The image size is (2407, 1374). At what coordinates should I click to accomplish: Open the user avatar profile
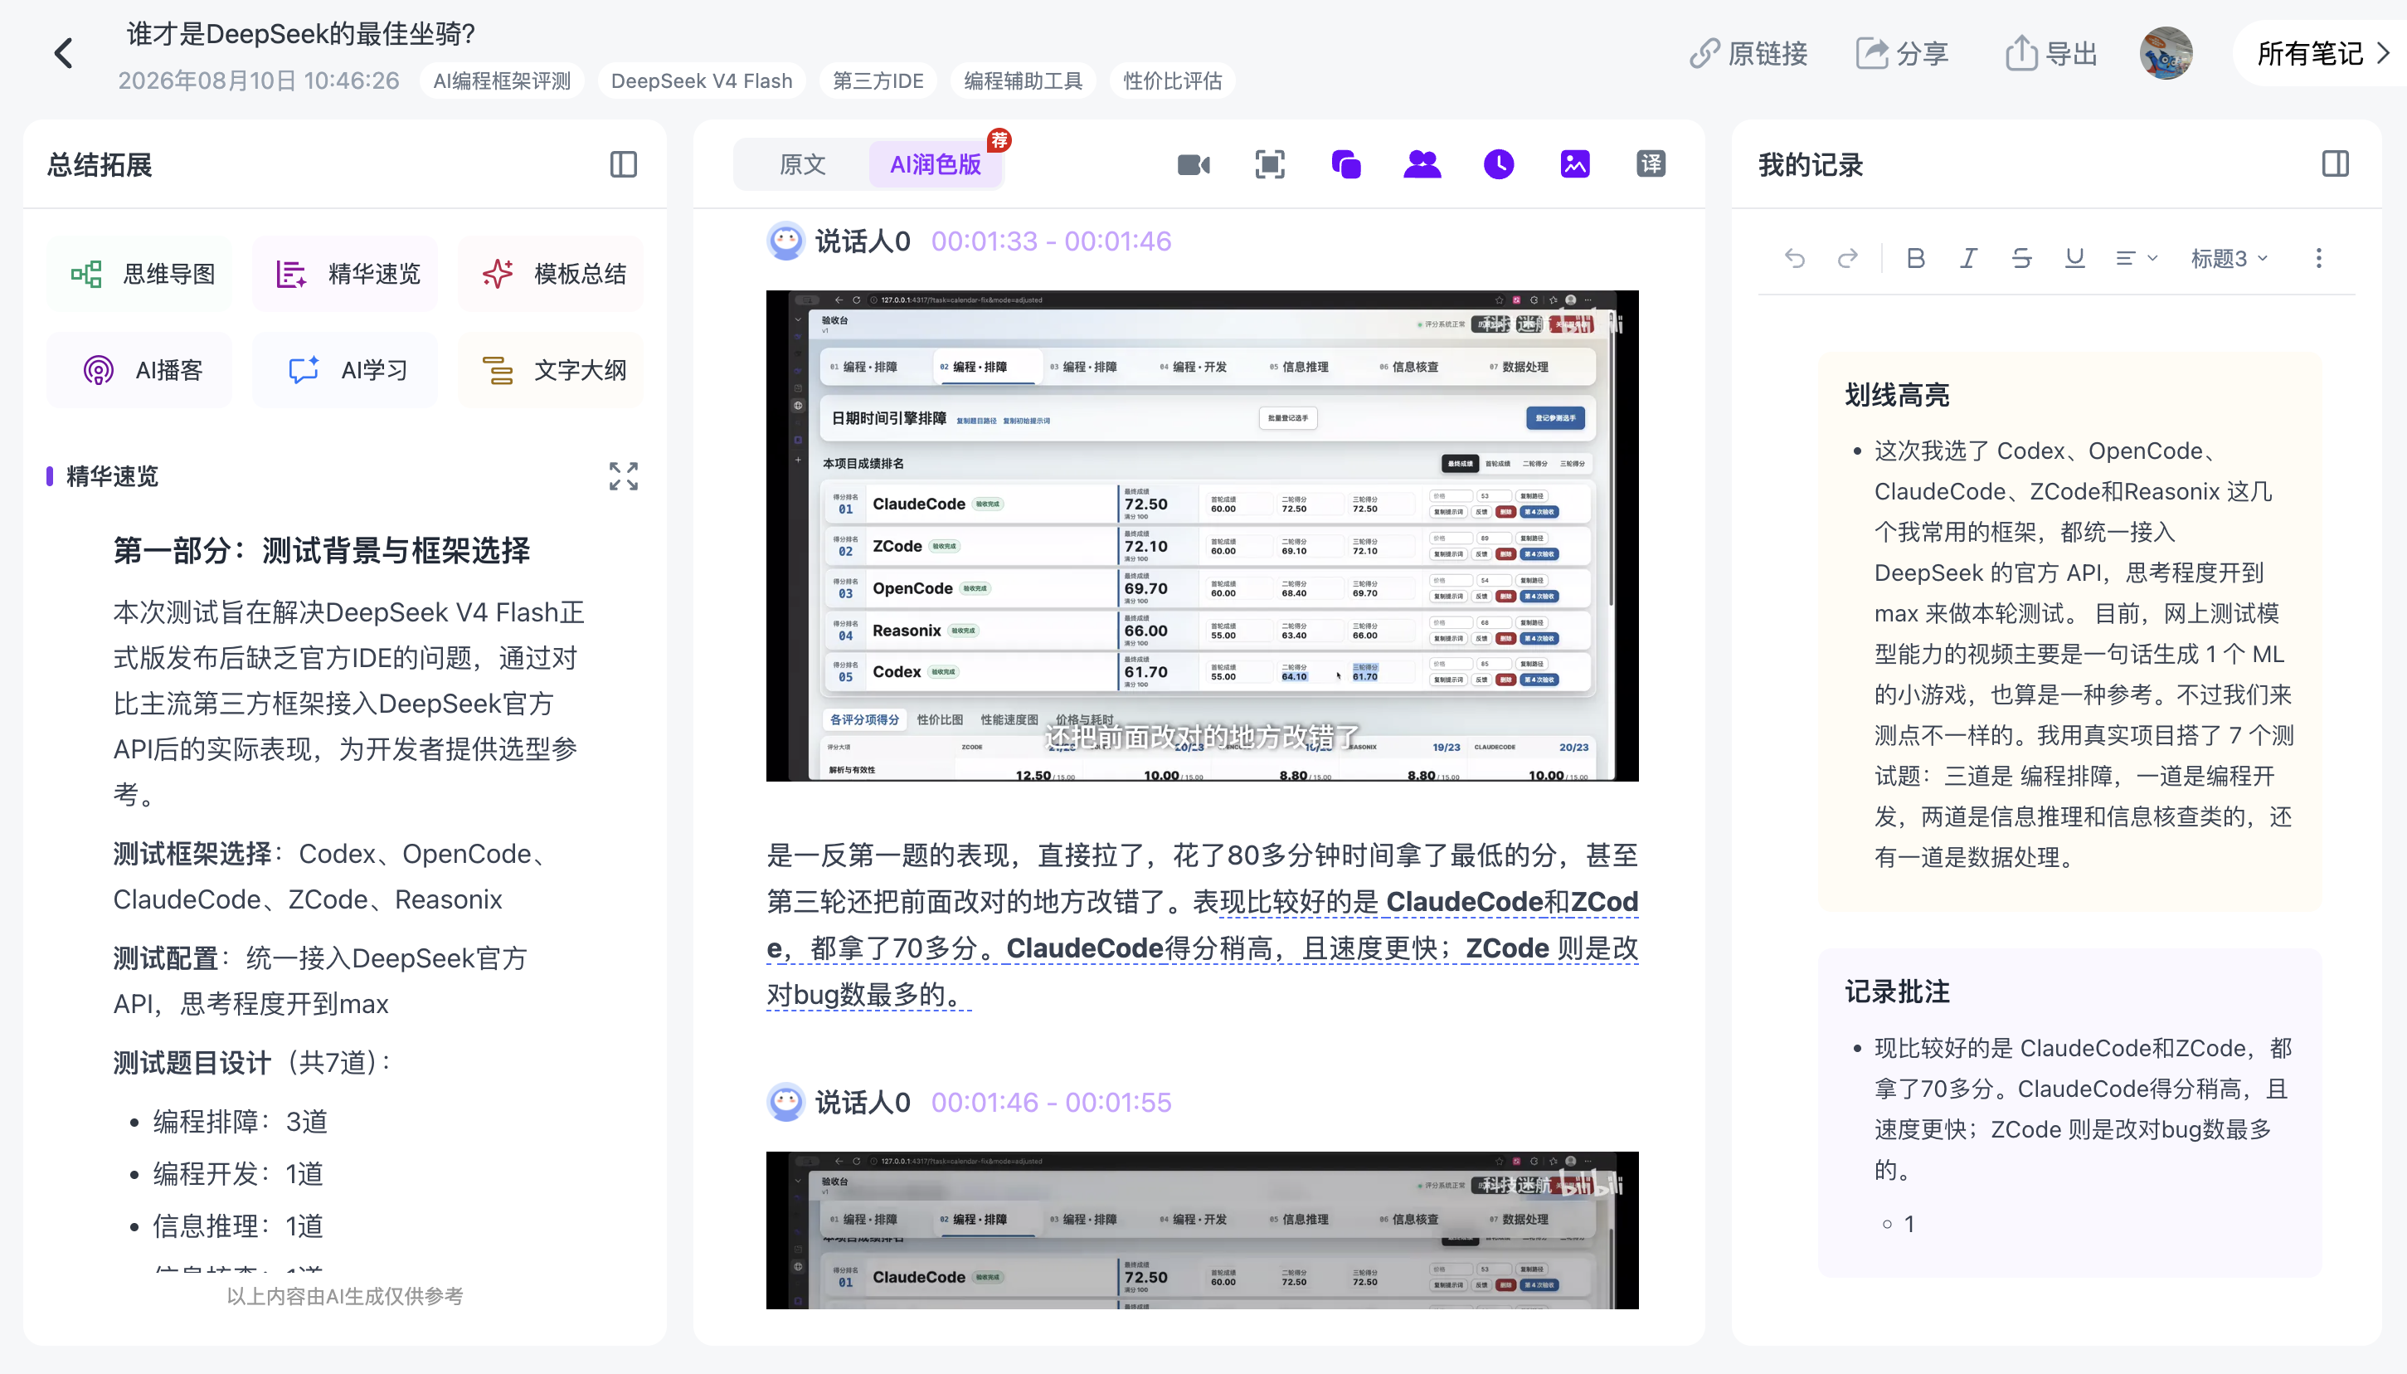click(2166, 54)
